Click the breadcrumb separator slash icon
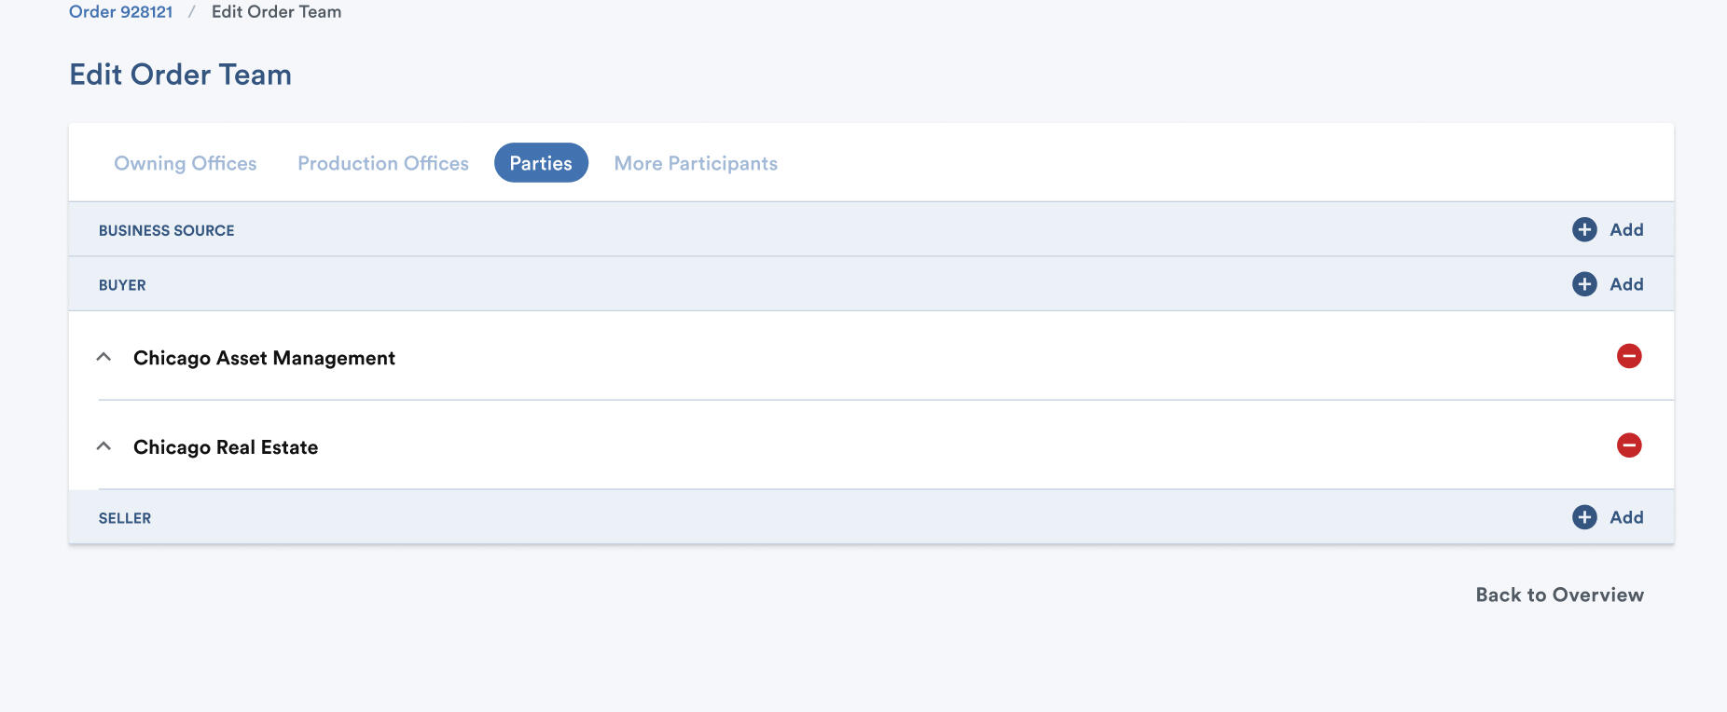The height and width of the screenshot is (712, 1727). [192, 12]
